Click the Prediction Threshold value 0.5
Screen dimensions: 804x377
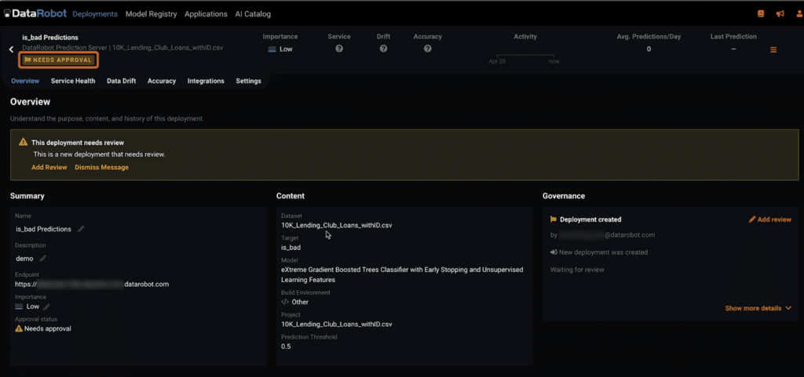coord(286,346)
